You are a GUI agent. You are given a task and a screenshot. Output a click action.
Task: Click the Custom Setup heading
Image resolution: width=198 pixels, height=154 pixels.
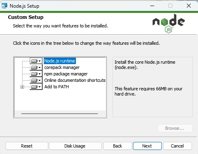pos(26,17)
